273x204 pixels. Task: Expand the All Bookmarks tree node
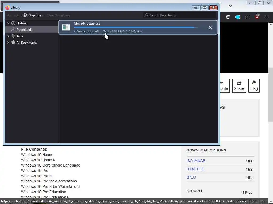tap(8, 42)
